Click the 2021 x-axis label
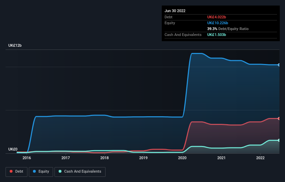The width and height of the screenshot is (285, 182). pos(221,158)
